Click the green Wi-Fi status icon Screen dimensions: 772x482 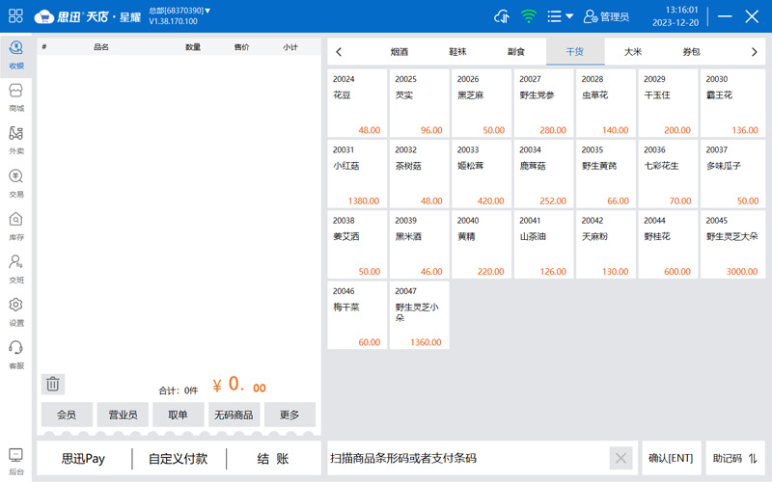pos(528,16)
